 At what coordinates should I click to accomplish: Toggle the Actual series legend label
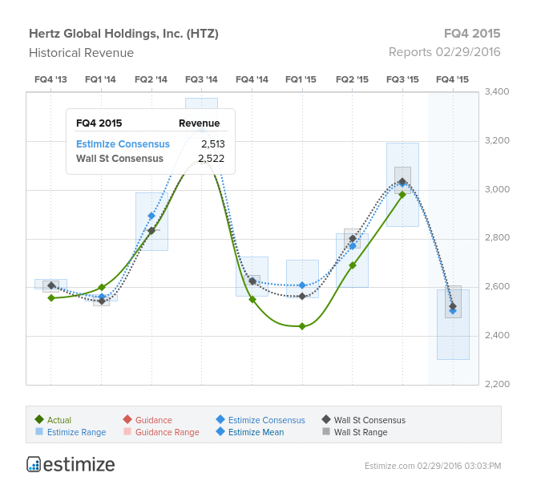pyautogui.click(x=59, y=420)
